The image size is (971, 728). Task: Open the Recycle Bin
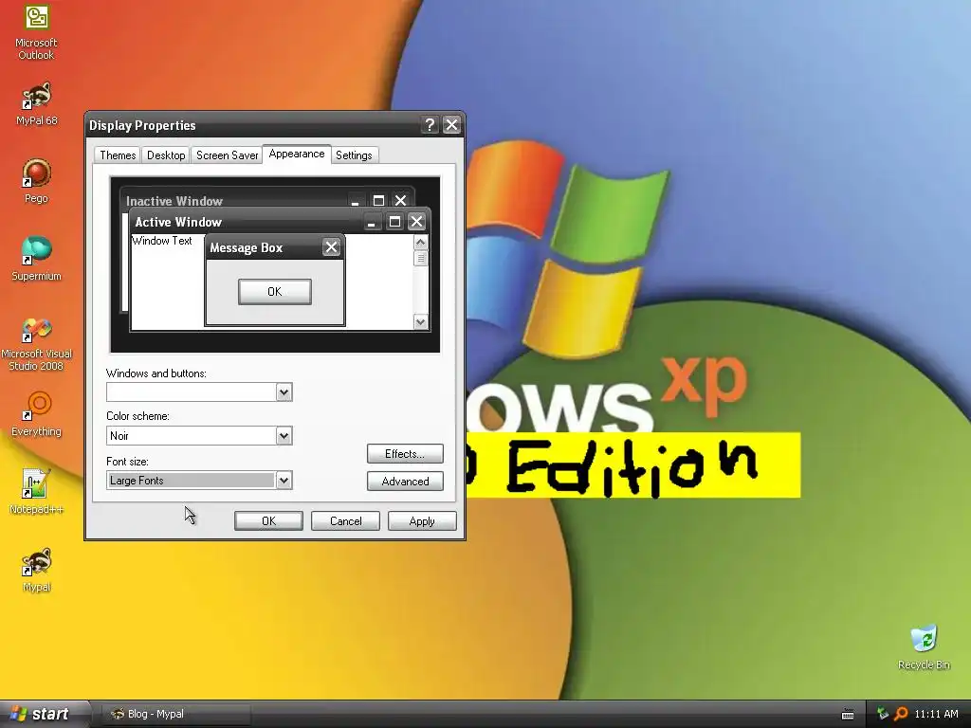click(x=924, y=647)
